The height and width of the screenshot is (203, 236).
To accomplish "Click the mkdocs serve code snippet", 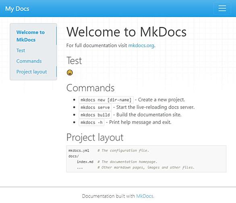I will click(x=95, y=107).
